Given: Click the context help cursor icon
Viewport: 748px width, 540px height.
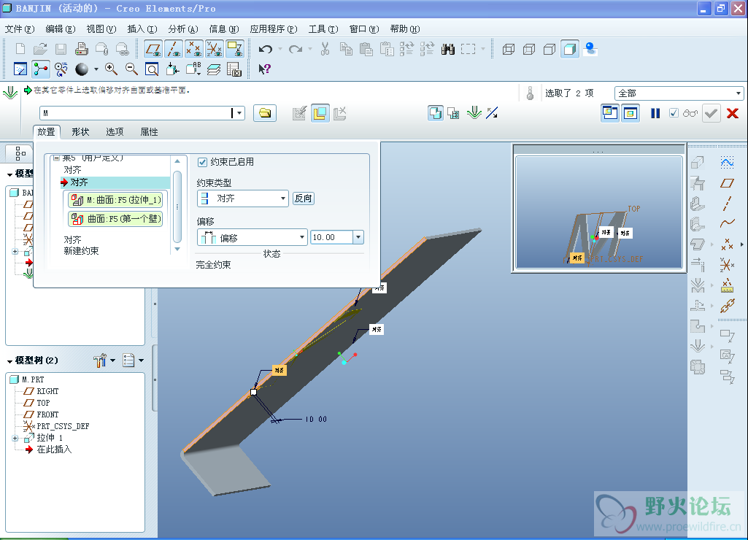Looking at the screenshot, I should point(264,69).
